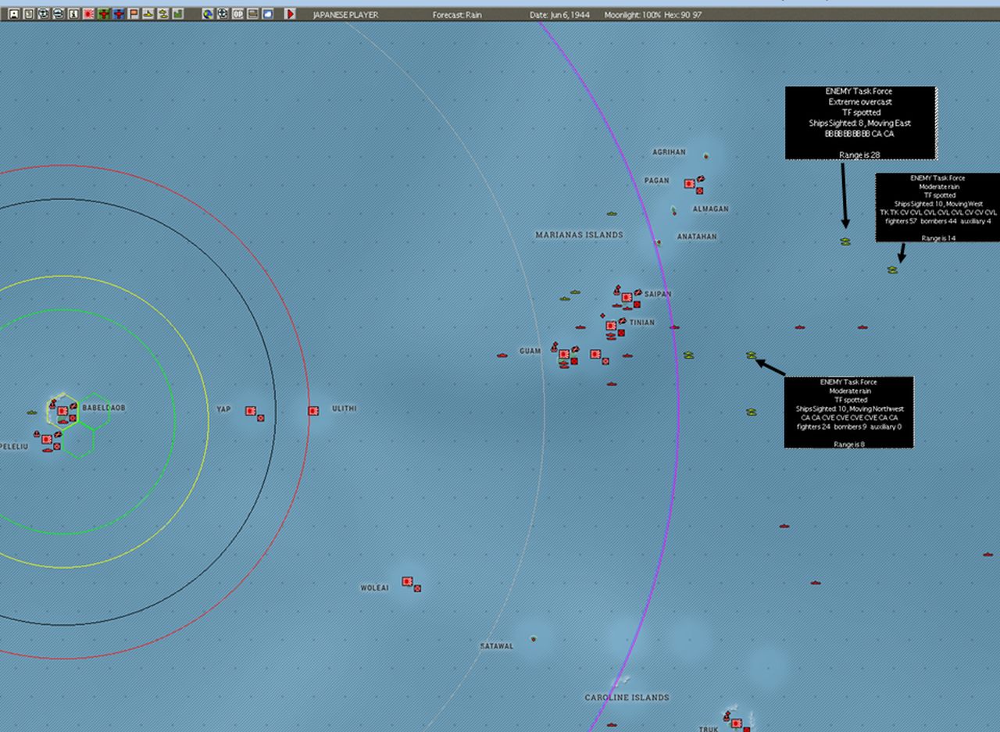Viewport: 1000px width, 732px height.
Task: Click the Forecast: Rain status text
Action: tap(457, 15)
